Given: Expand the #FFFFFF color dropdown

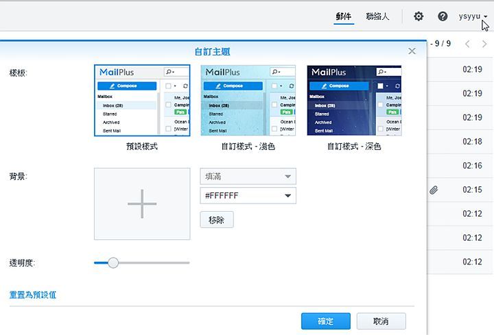Looking at the screenshot, I should coord(248,196).
